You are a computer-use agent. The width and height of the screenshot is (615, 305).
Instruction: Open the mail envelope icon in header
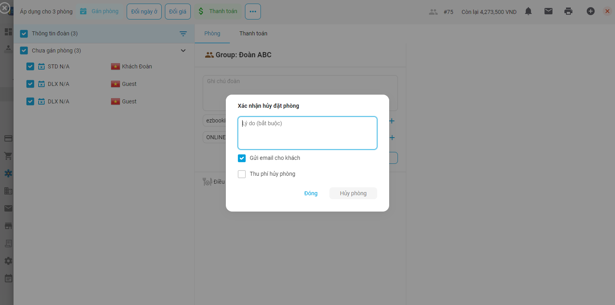548,12
